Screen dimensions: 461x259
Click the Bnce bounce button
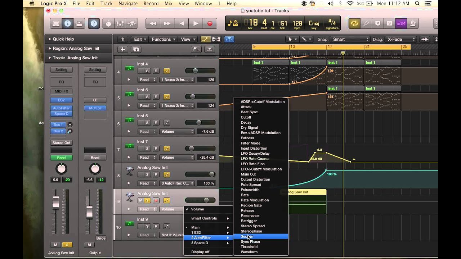click(x=101, y=238)
